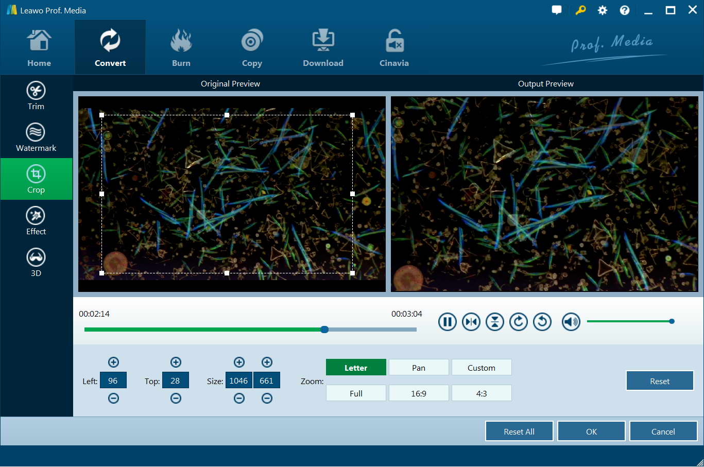Click the playback seek bar handle
The width and height of the screenshot is (704, 467).
coord(324,330)
